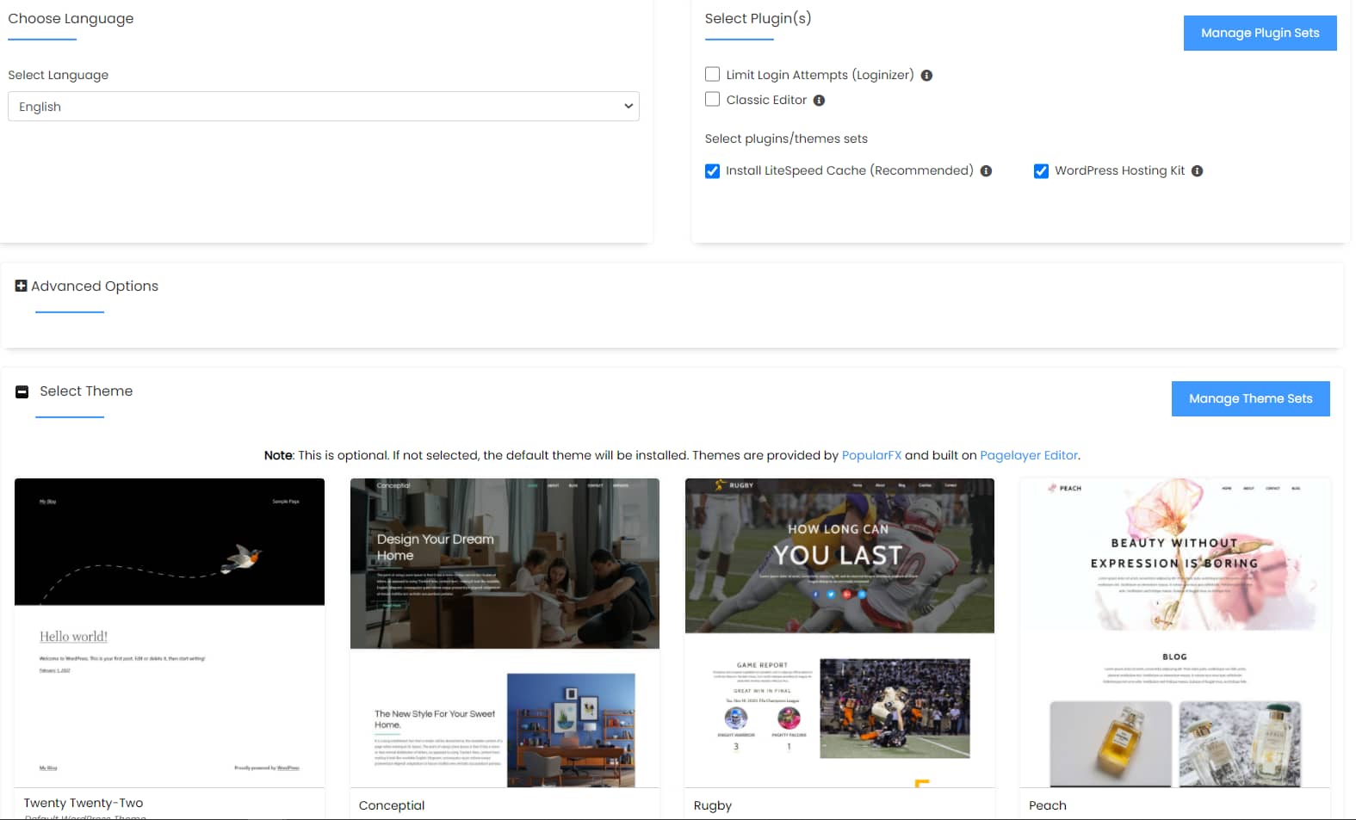This screenshot has width=1356, height=820.
Task: Select the Twenty Twenty-Two theme thumbnail
Action: pyautogui.click(x=170, y=632)
